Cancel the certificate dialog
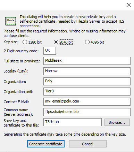The height and width of the screenshot is (152, 134). [88, 144]
